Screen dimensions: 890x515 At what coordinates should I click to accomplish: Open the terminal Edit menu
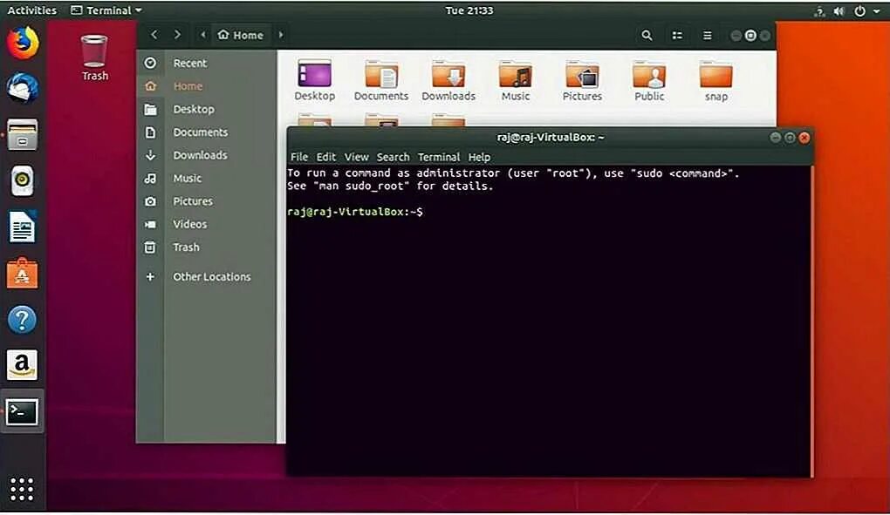click(x=325, y=157)
